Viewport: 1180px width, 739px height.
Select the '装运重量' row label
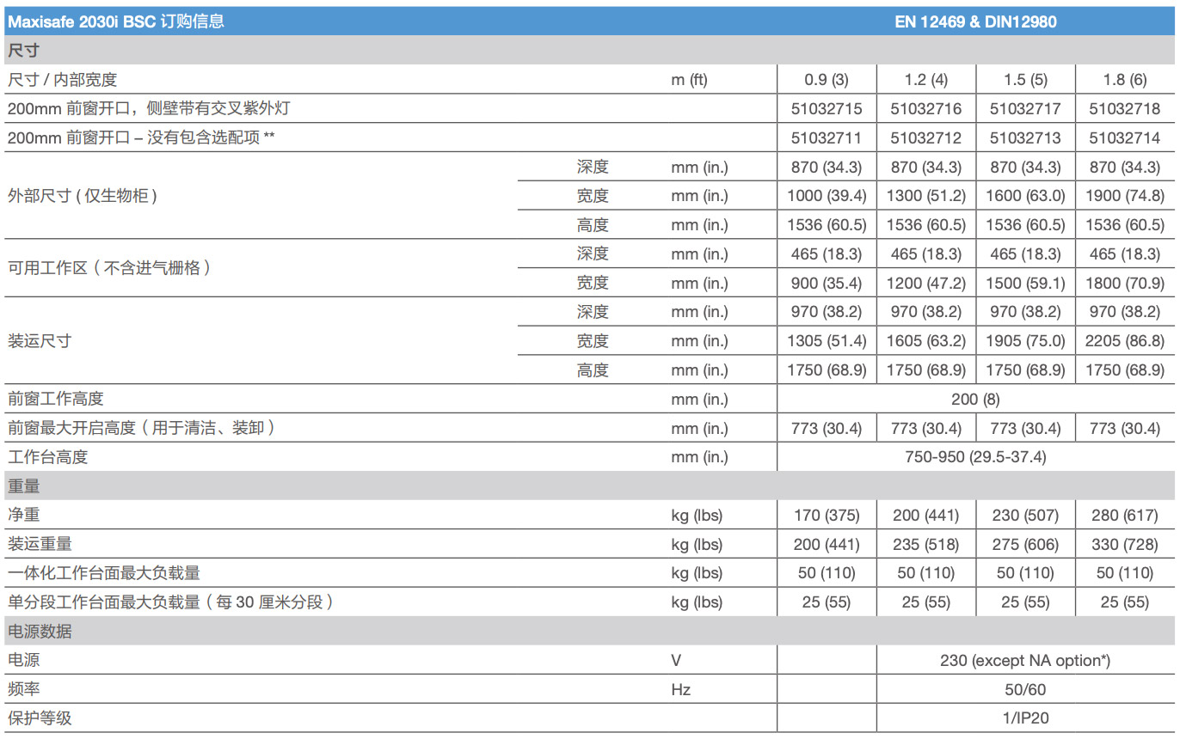40,545
